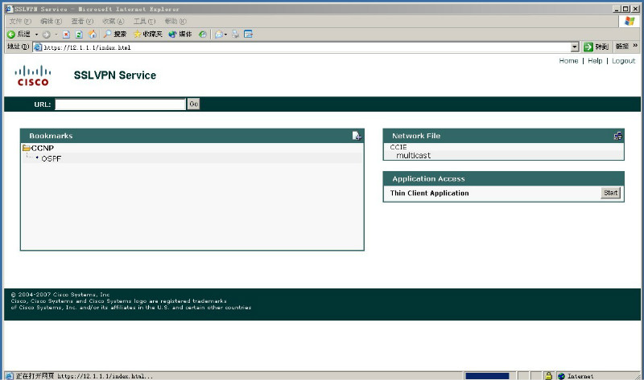This screenshot has width=644, height=380.
Task: Select the CCIE network file entry
Action: pyautogui.click(x=398, y=147)
